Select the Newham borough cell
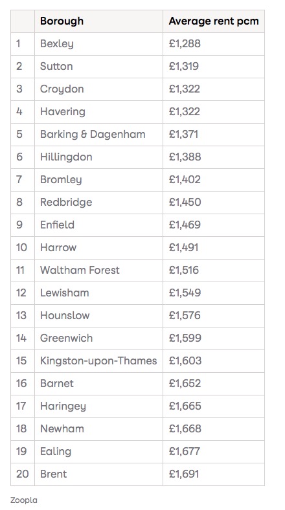The image size is (285, 510). point(98,428)
